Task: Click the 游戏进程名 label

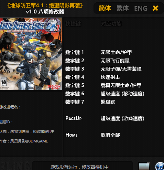Action: coord(10,107)
